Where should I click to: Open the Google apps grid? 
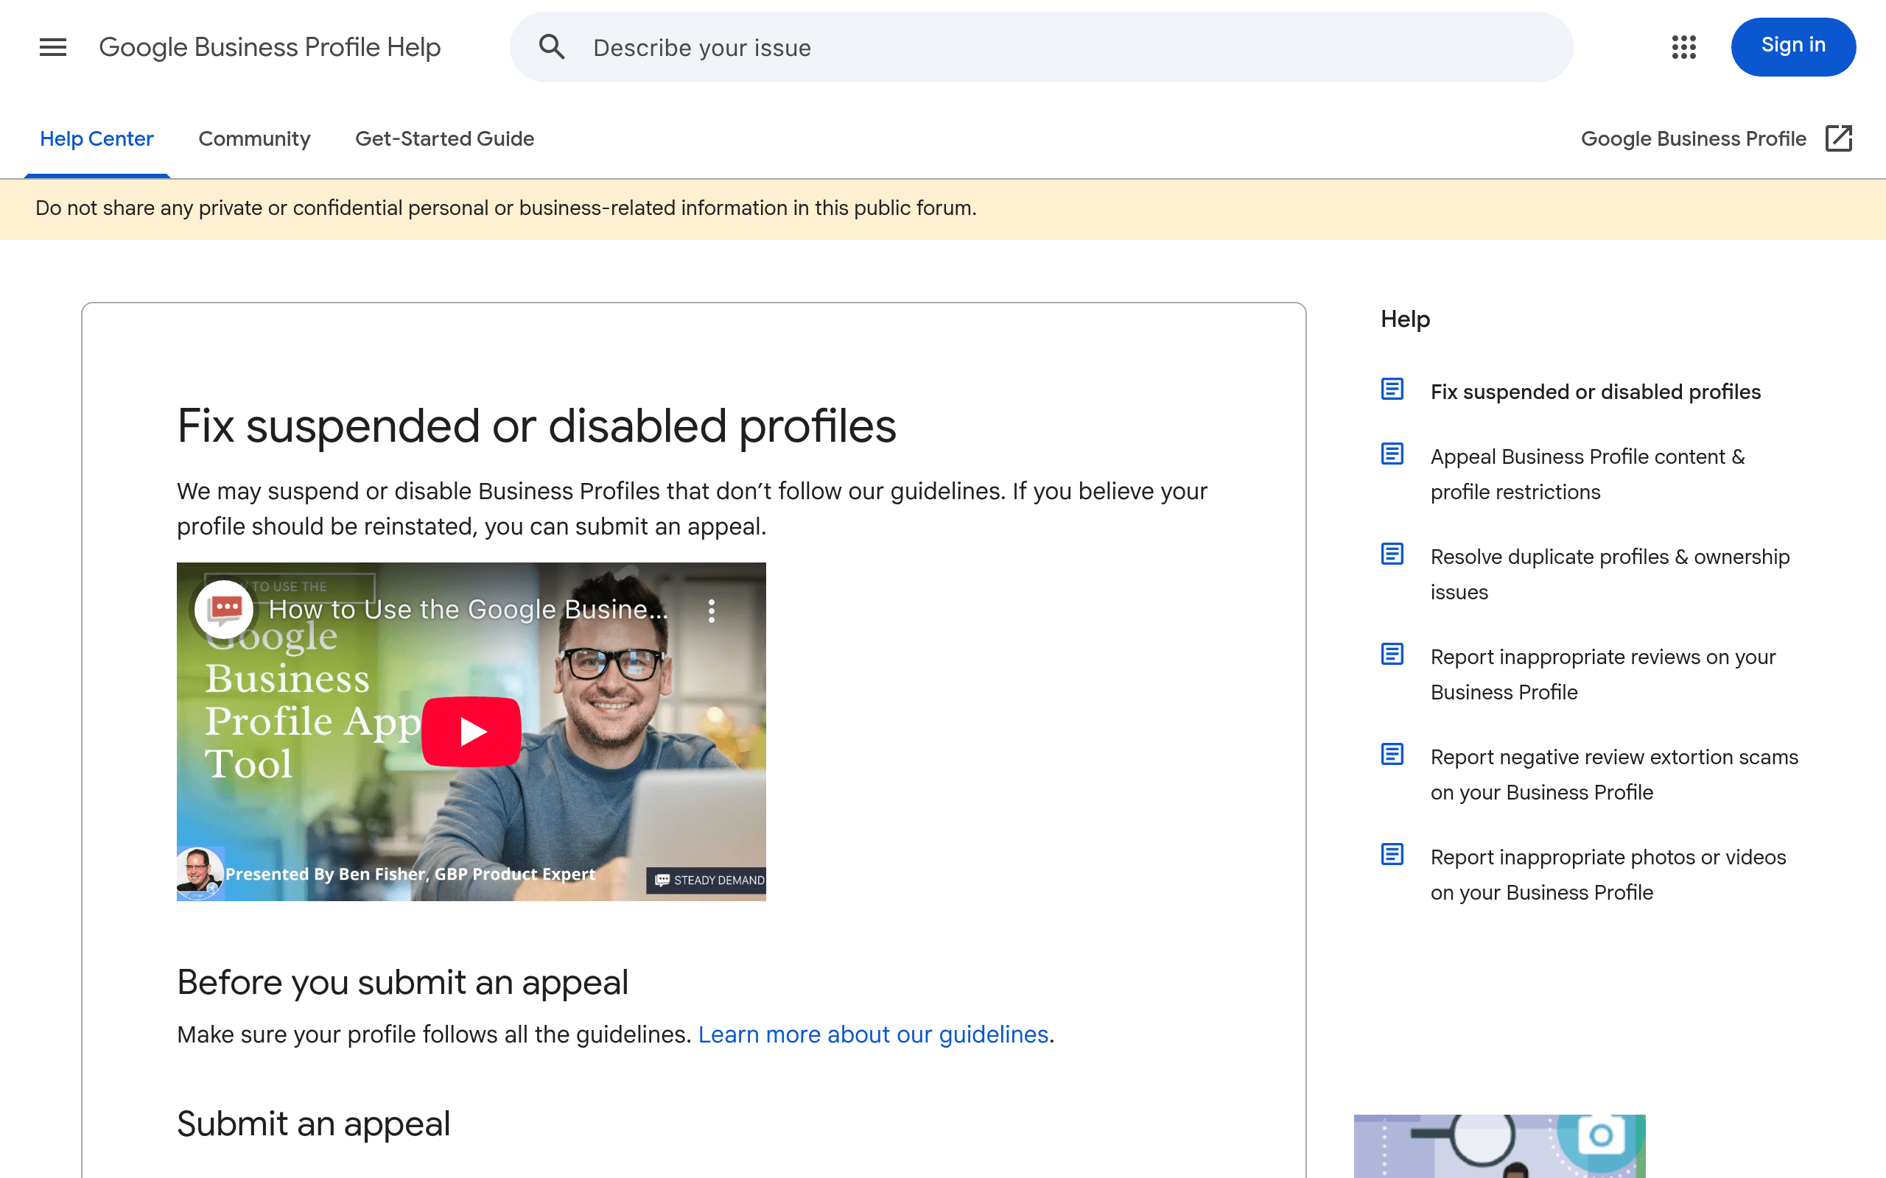point(1683,48)
